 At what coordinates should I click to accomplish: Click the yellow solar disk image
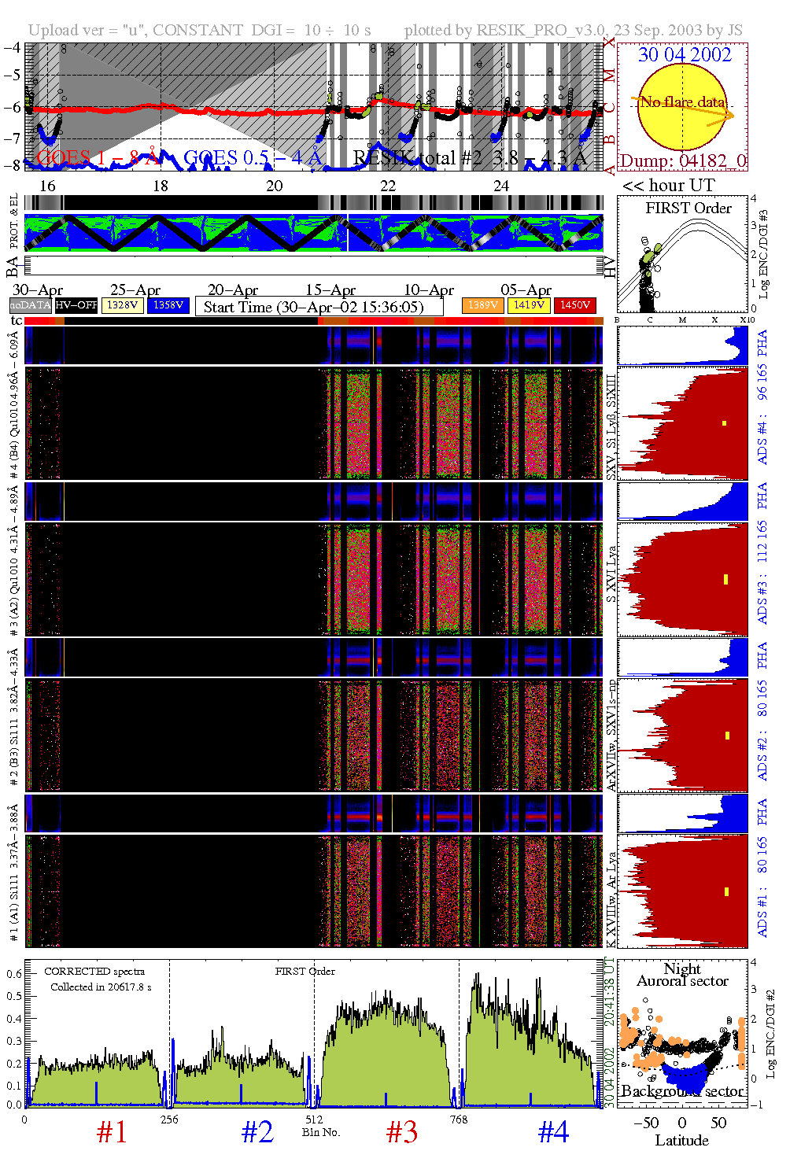(x=681, y=105)
